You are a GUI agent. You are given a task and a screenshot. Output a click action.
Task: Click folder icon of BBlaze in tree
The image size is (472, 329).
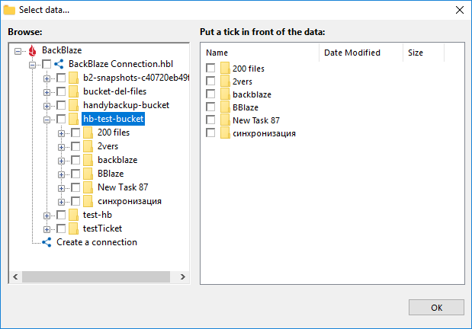click(x=88, y=174)
